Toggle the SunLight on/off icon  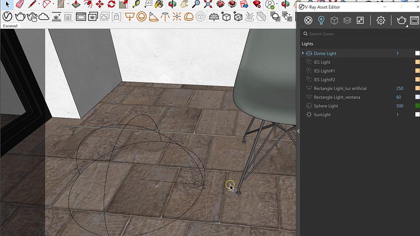(309, 115)
